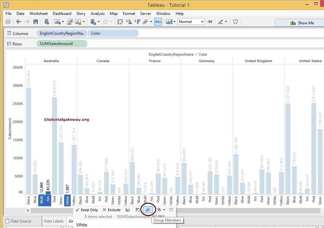
Task: Click the View Data grid icon in tooltip
Action: (x=171, y=210)
